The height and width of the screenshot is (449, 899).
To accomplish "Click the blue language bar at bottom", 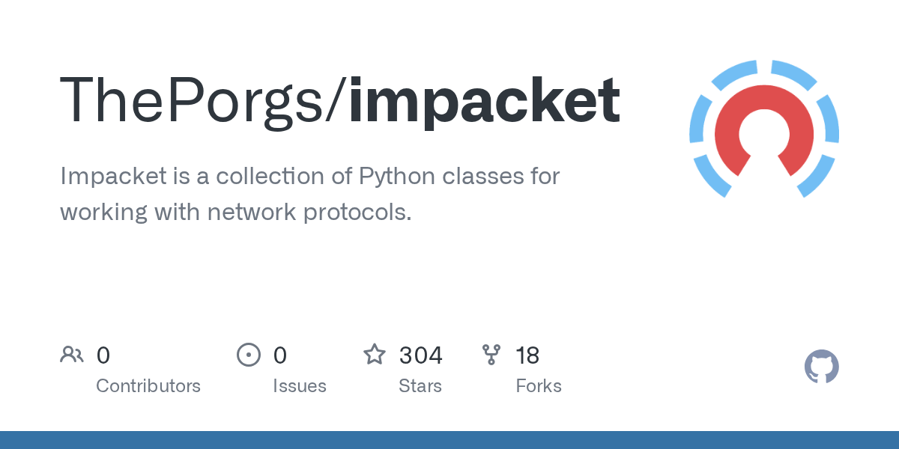I will pos(449,440).
